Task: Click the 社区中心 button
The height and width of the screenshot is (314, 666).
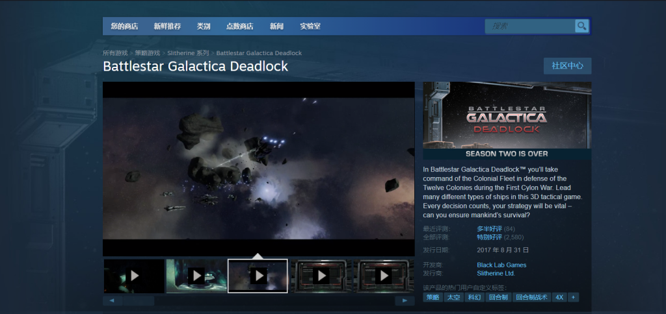Action: (567, 66)
